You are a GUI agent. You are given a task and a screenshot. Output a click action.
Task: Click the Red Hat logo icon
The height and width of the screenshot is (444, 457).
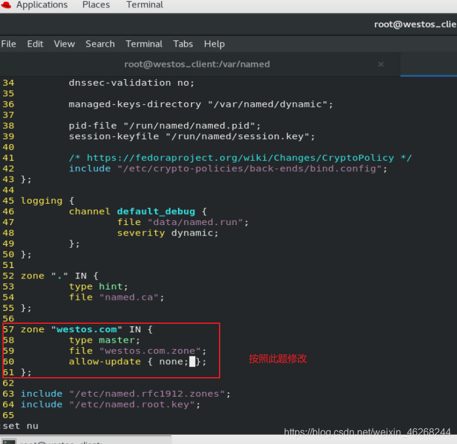pos(6,5)
